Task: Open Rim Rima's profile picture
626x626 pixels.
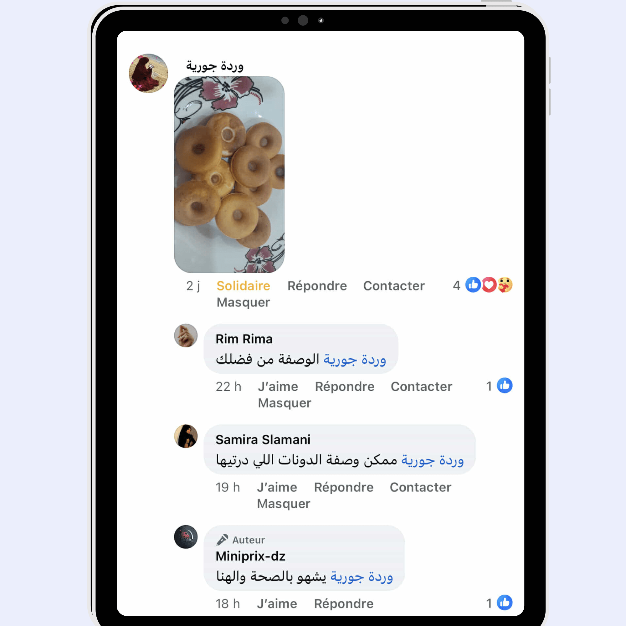Action: pyautogui.click(x=186, y=335)
